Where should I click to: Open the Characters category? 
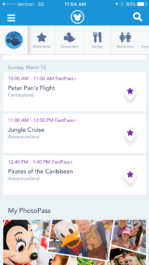tap(70, 40)
